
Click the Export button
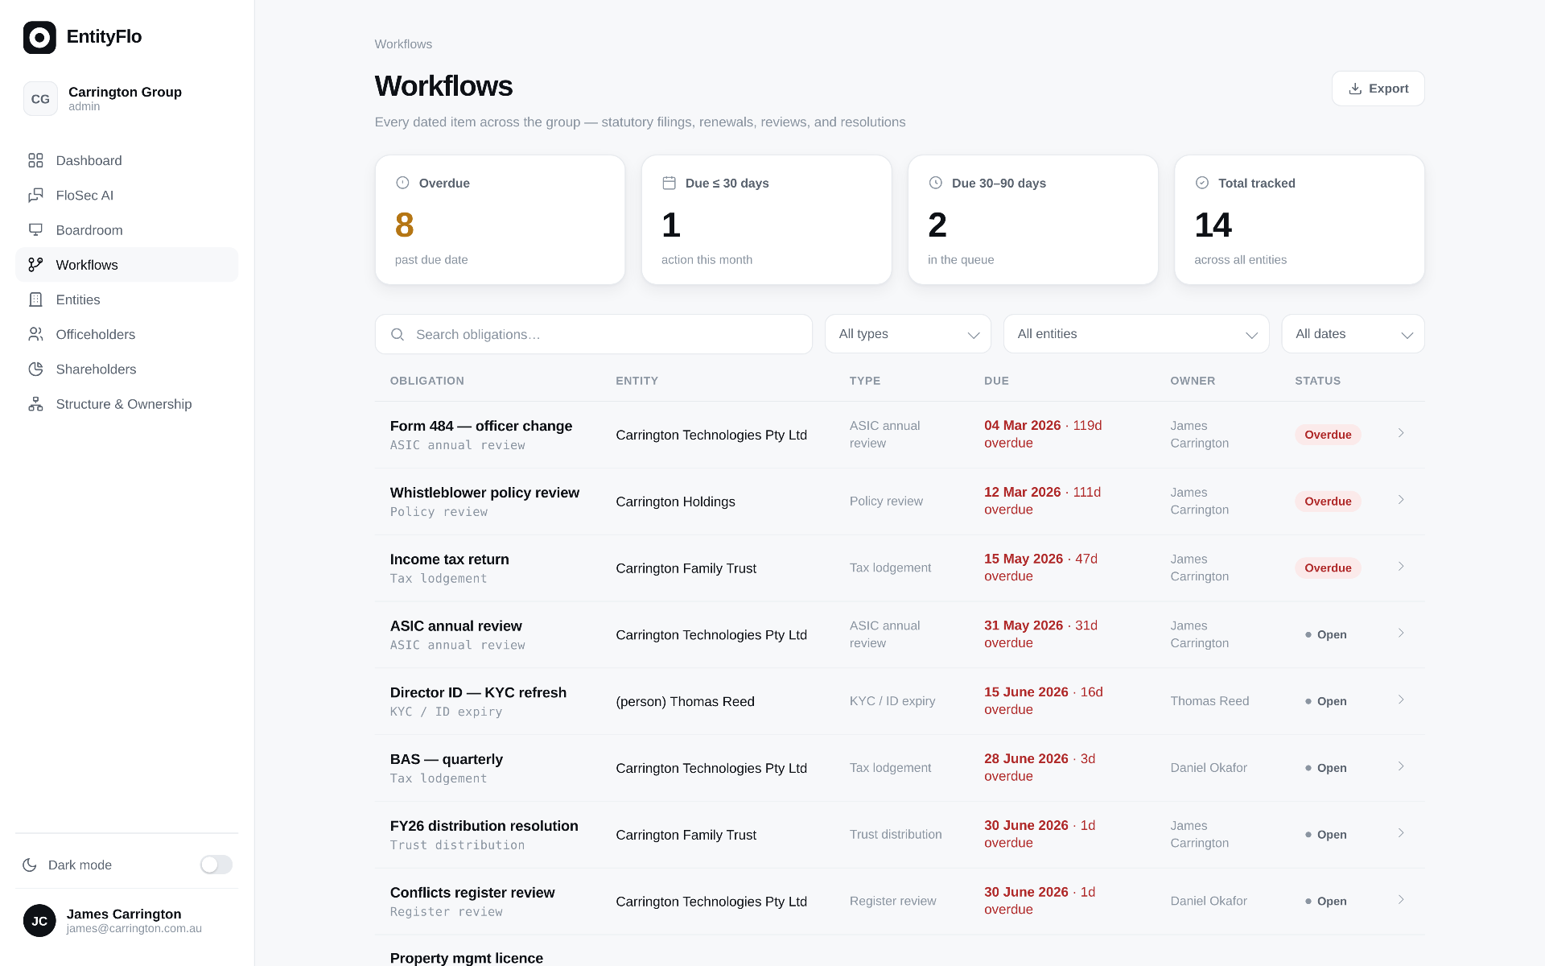point(1378,89)
